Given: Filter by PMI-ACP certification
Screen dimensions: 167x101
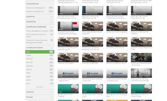Looking at the screenshot, I should click(40, 59).
